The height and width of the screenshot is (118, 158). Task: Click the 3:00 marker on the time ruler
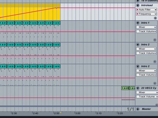pyautogui.click(x=78, y=113)
